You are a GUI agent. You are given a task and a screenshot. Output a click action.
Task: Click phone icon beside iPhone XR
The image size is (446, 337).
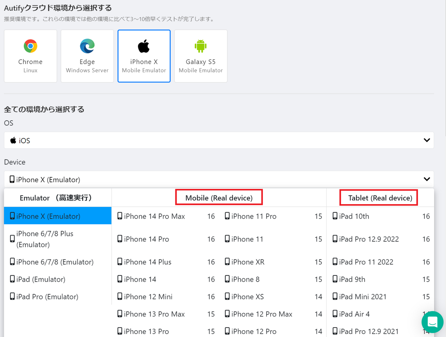pyautogui.click(x=227, y=262)
